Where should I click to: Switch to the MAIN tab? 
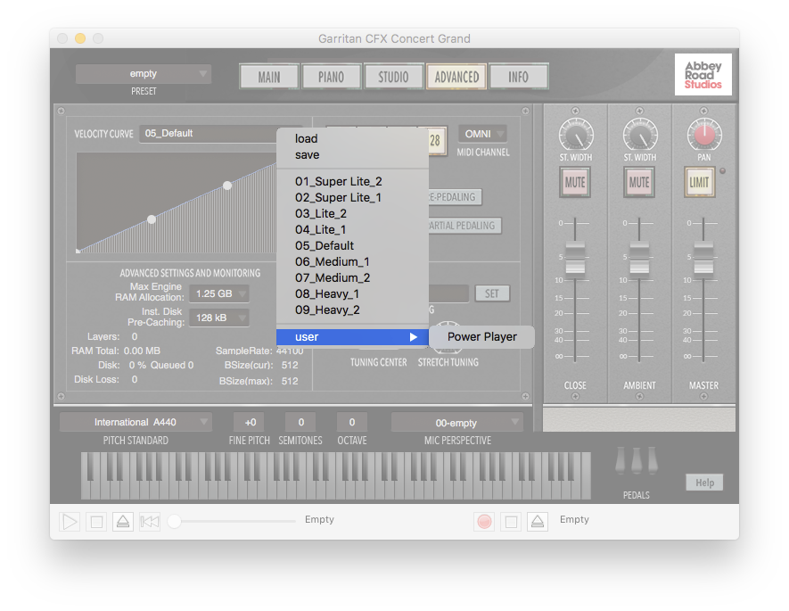click(x=269, y=77)
